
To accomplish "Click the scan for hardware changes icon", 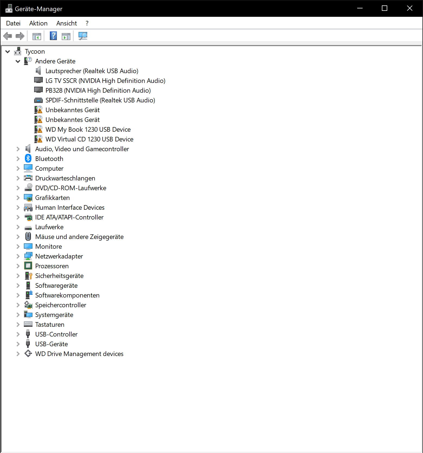I will tap(83, 36).
